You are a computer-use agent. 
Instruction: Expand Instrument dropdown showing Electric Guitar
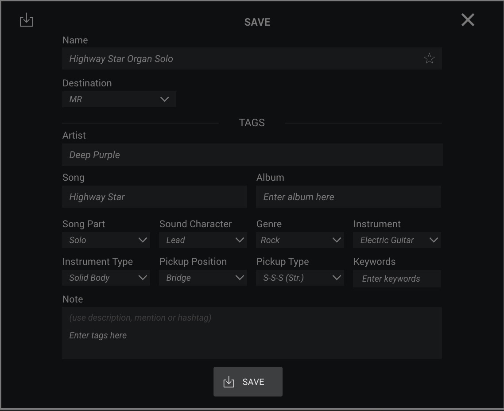pos(397,240)
